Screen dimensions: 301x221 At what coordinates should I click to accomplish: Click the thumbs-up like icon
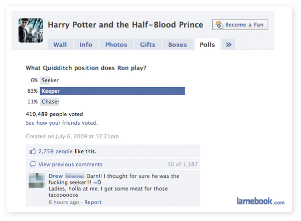[33, 151]
